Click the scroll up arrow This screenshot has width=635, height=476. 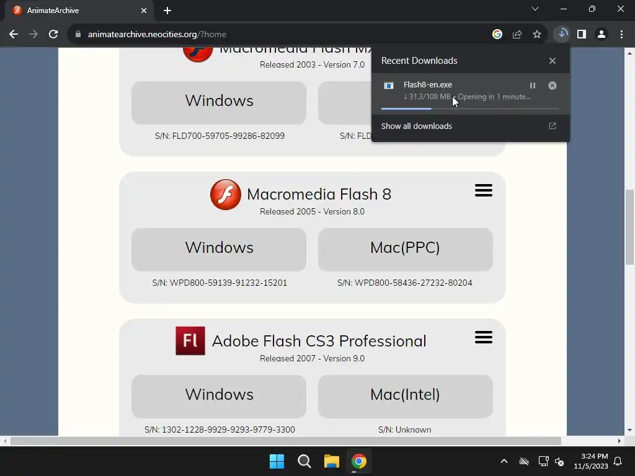[x=630, y=53]
